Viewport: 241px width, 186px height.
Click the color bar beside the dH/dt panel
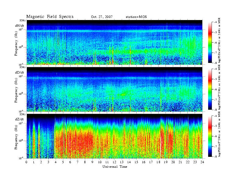click(x=210, y=43)
